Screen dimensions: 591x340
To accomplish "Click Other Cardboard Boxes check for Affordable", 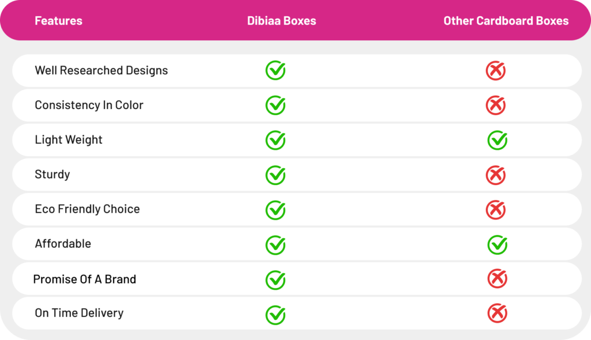I will 497,245.
